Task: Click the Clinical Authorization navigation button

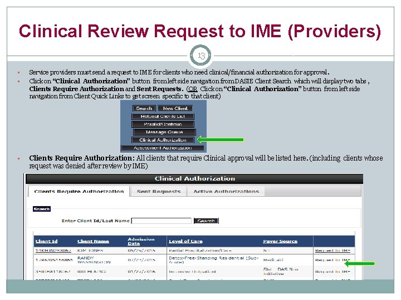Action: [163, 140]
